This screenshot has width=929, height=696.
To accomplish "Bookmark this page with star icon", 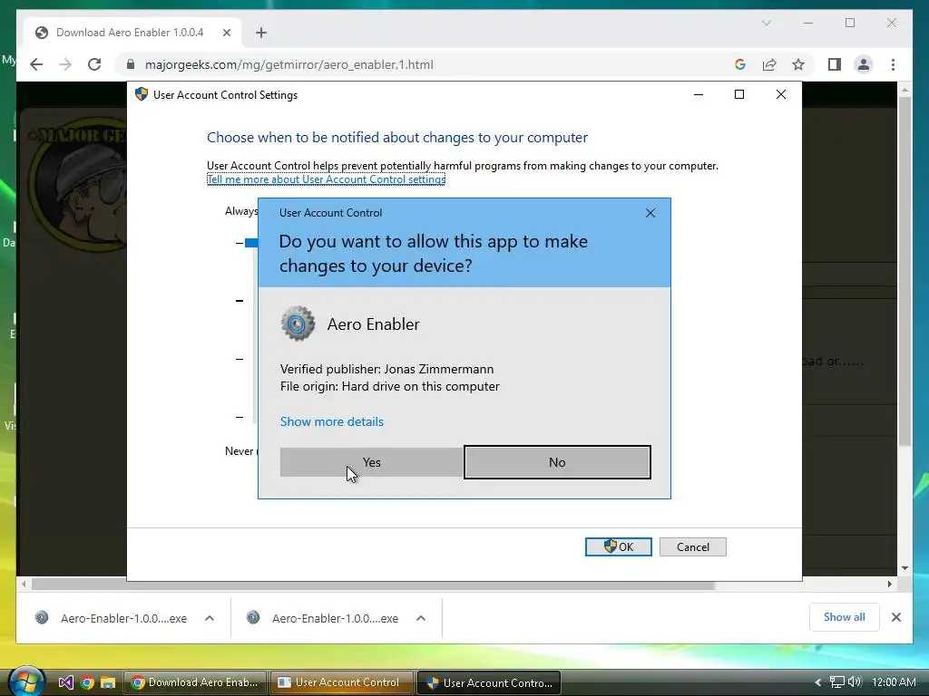I will pyautogui.click(x=798, y=64).
